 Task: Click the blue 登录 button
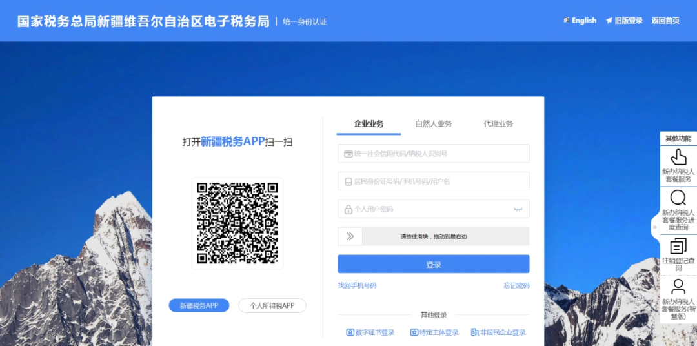click(434, 264)
